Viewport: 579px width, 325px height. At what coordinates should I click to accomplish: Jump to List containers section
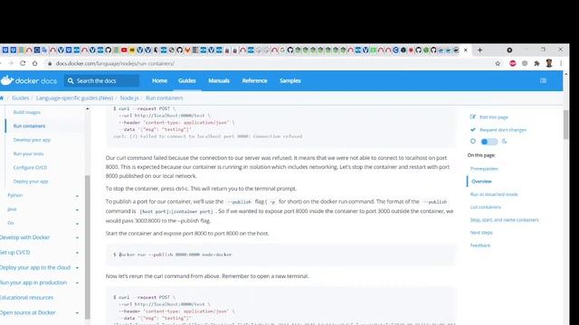tap(486, 207)
